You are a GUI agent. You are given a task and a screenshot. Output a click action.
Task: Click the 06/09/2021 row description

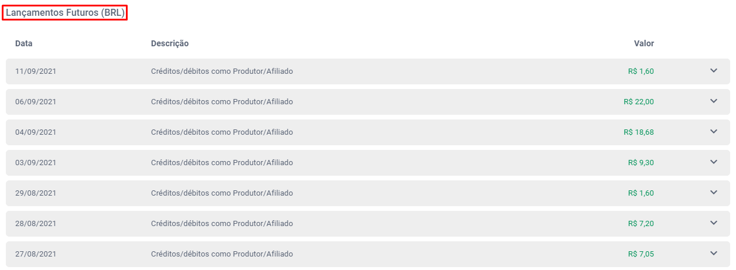coord(222,102)
